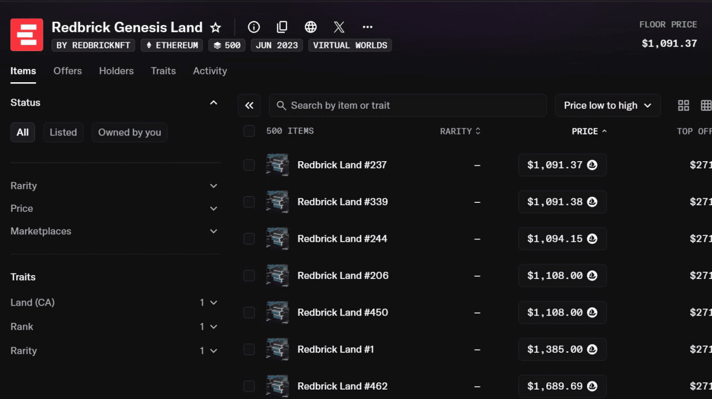Open the collection info icon
Viewport: 712px width, 399px height.
point(254,27)
